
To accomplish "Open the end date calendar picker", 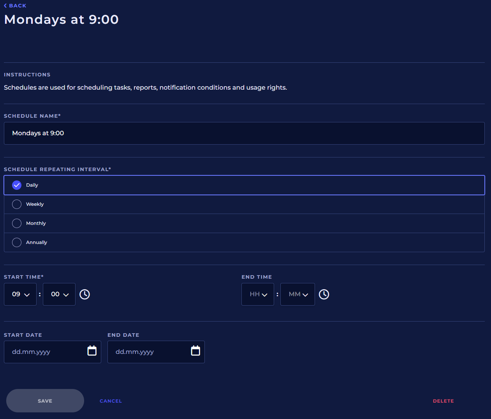I will point(195,351).
